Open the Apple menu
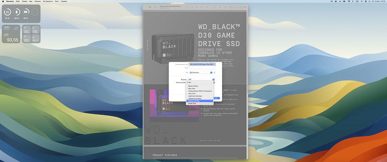The width and height of the screenshot is (387, 162). [x=3, y=1]
